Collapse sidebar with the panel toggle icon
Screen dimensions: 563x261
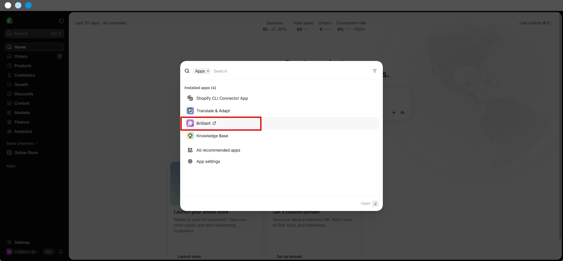(x=61, y=21)
